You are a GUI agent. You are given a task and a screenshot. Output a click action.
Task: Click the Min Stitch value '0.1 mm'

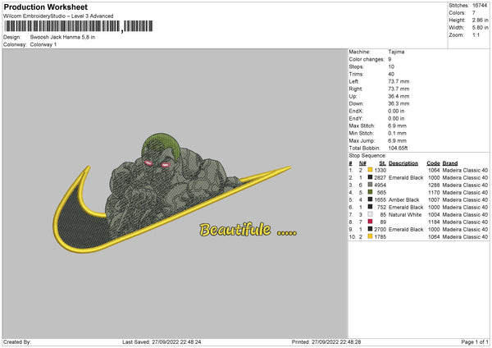pyautogui.click(x=397, y=133)
